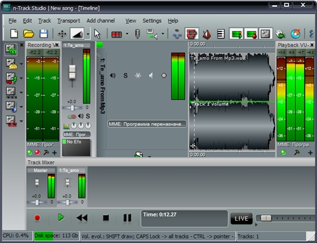This screenshot has height=243, width=317.
Task: Select the arrow pointer tool
Action: 97,34
